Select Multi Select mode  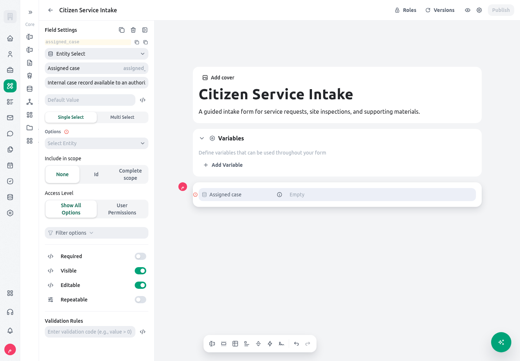[x=122, y=117]
